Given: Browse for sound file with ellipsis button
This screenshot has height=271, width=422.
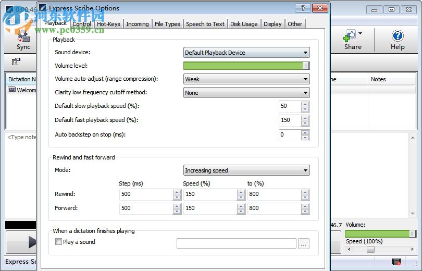Looking at the screenshot, I should pyautogui.click(x=304, y=243).
